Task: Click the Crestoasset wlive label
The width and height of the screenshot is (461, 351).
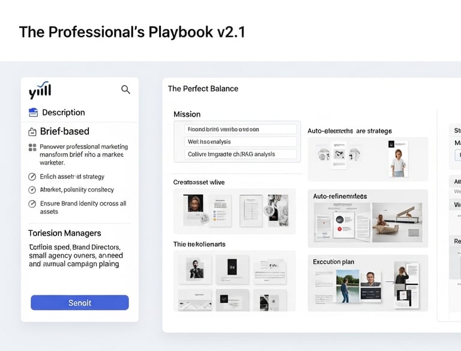Action: click(199, 182)
